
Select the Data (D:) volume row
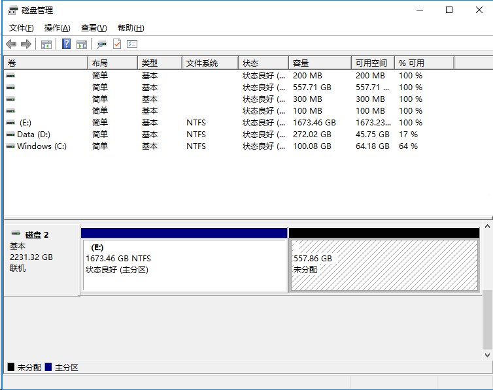(33, 135)
